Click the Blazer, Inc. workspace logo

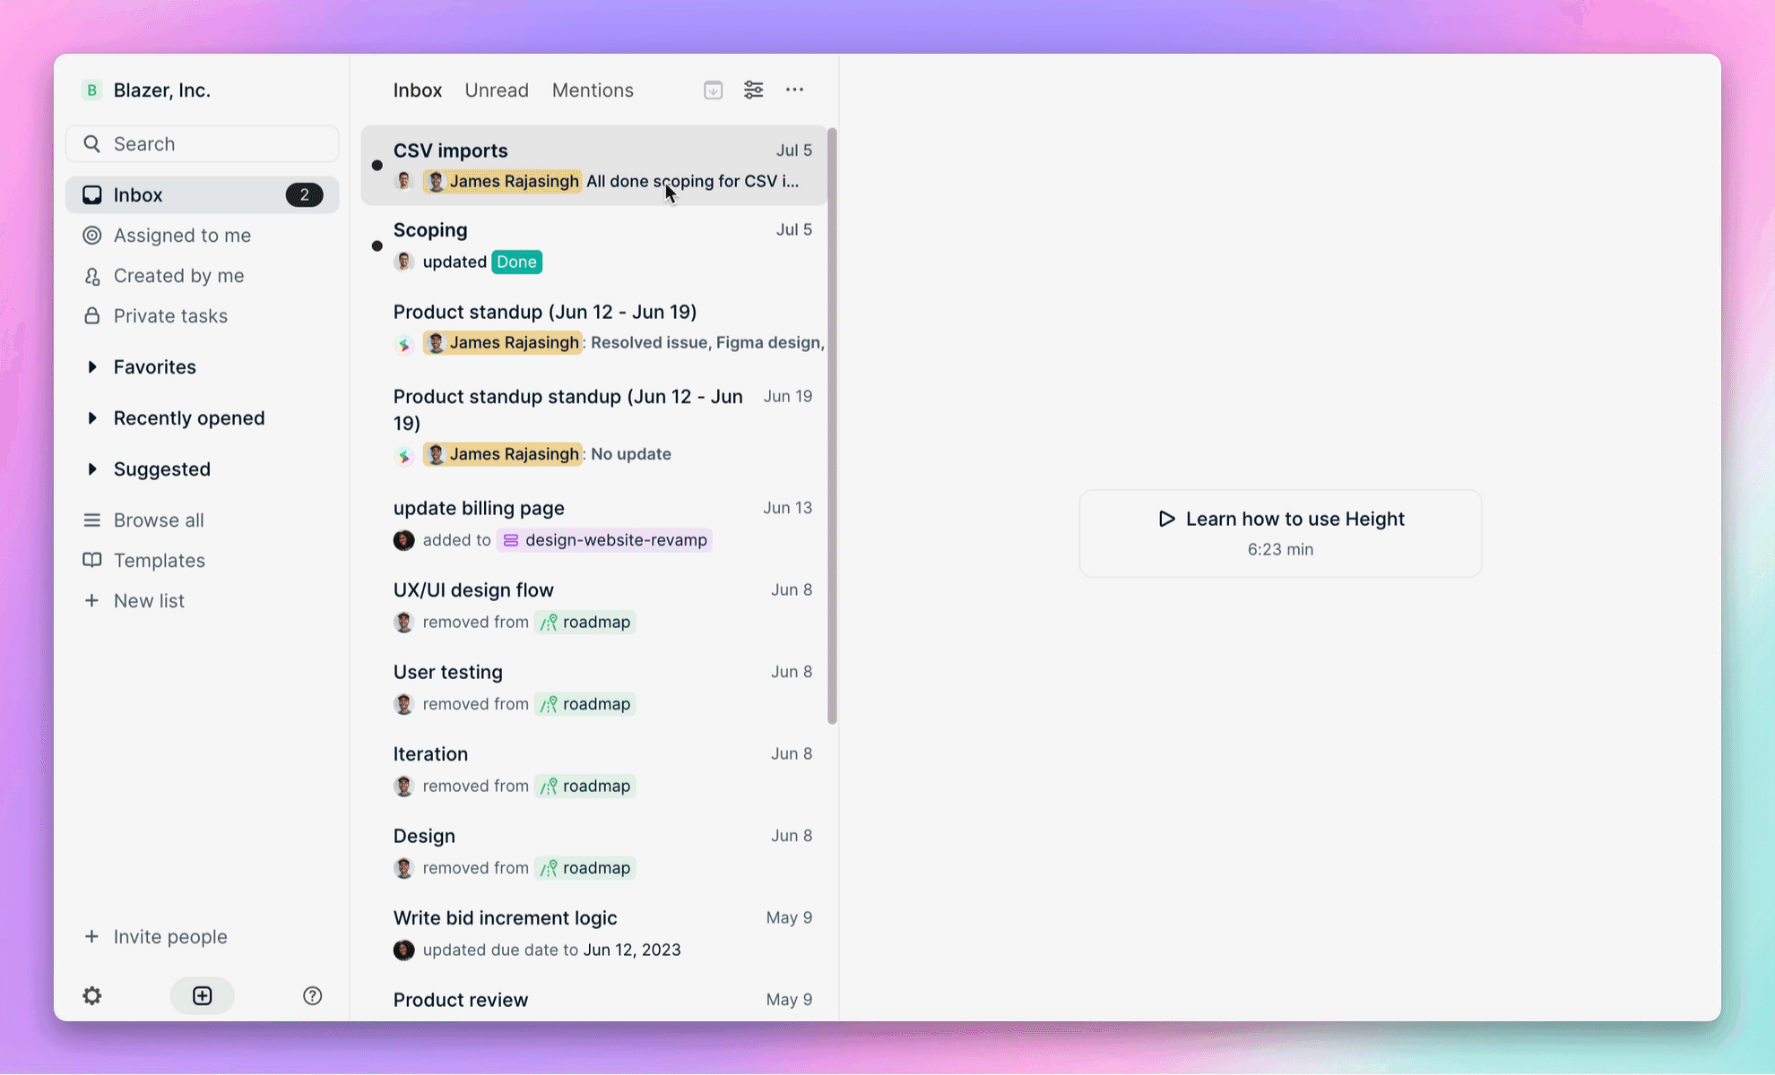click(x=91, y=90)
